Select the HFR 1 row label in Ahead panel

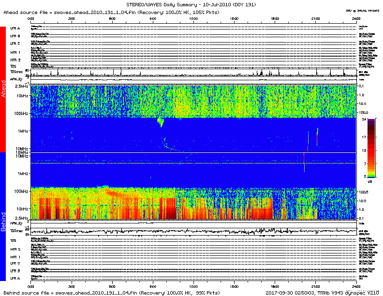15,52
